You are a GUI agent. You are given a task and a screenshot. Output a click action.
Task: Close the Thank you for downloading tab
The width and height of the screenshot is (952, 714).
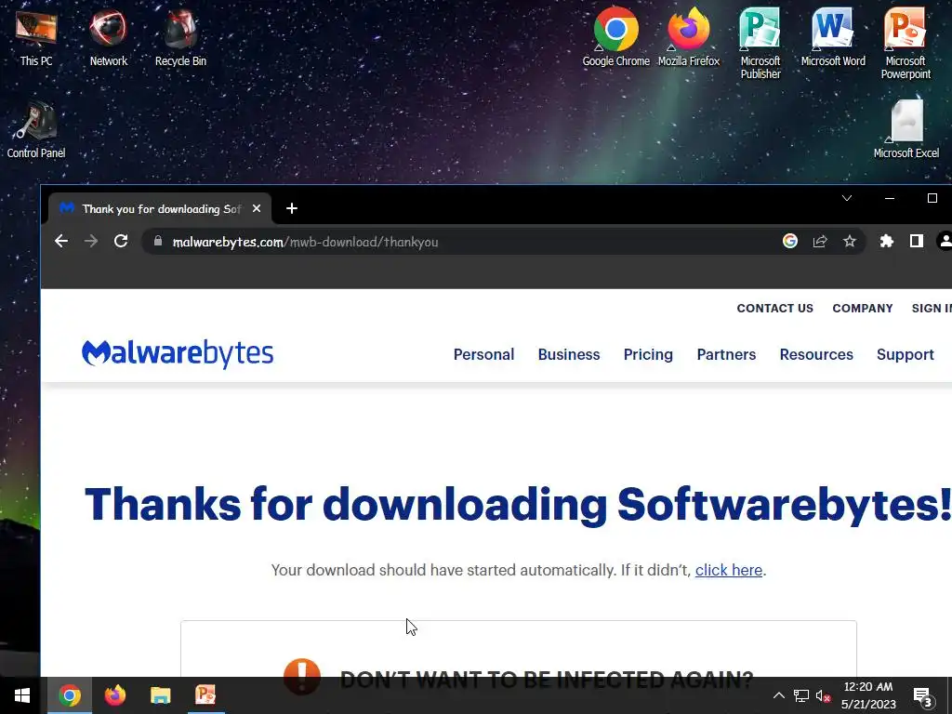tap(257, 209)
